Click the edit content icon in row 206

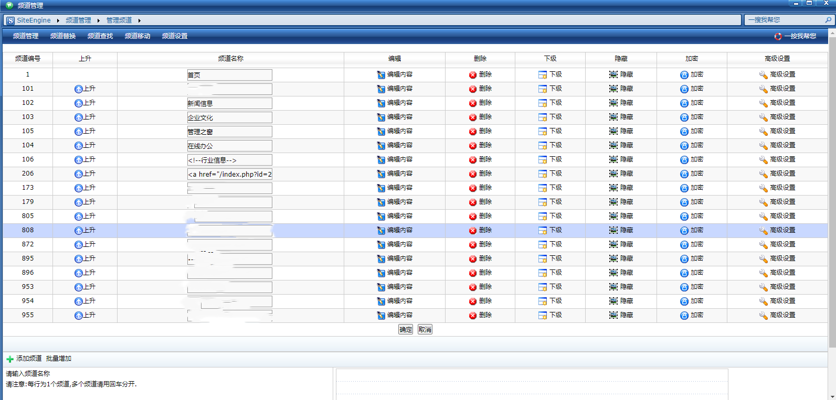click(x=381, y=174)
